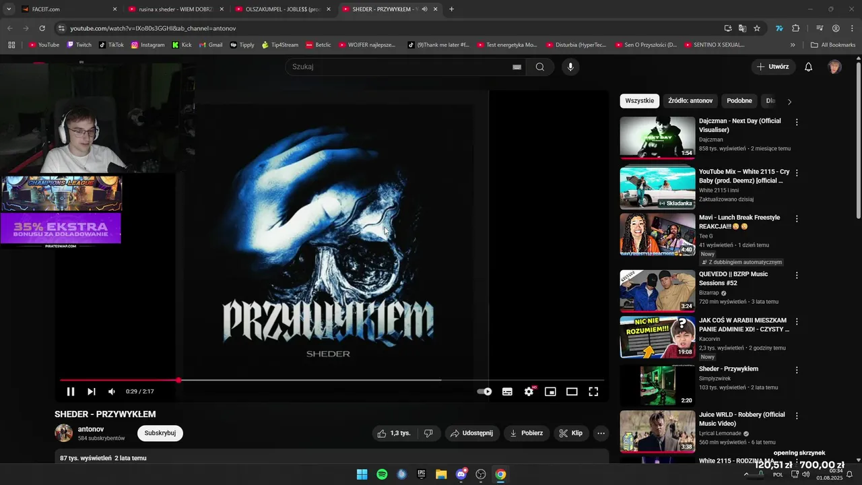The height and width of the screenshot is (485, 862).
Task: Dislike the video
Action: point(428,433)
